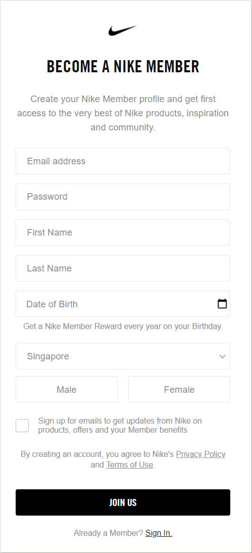Click the email sign-up checkbox label text

pyautogui.click(x=120, y=425)
